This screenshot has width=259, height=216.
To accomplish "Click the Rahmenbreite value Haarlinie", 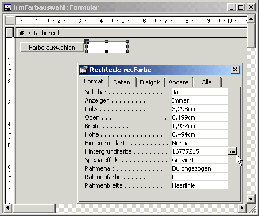I will coord(199,185).
